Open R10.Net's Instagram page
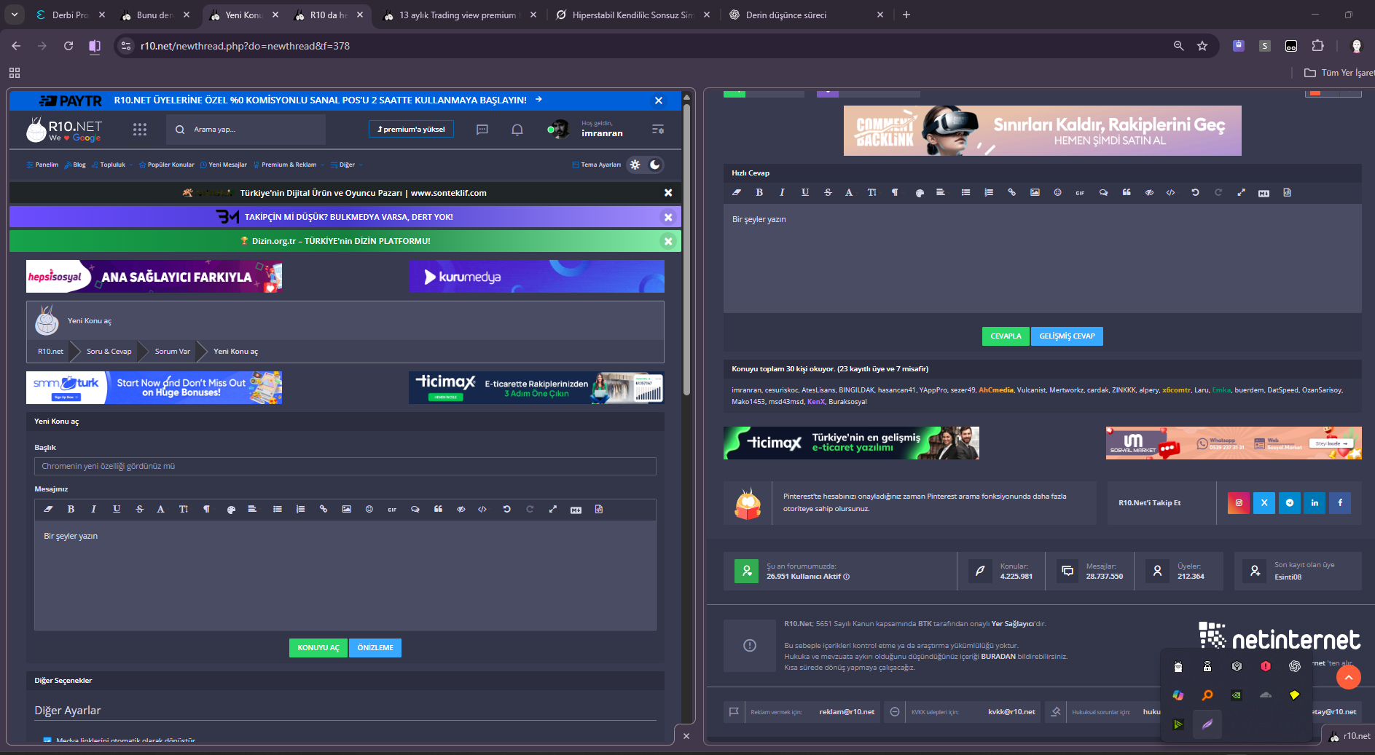 point(1239,503)
